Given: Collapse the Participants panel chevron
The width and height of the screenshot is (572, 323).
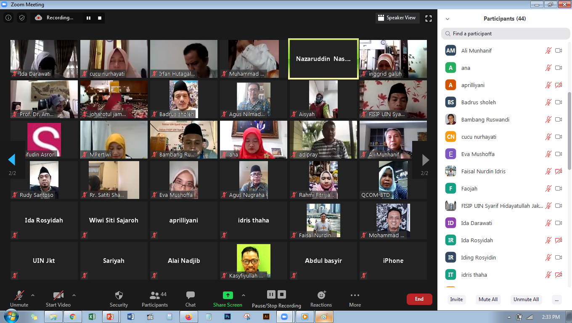Looking at the screenshot, I should coord(448,19).
